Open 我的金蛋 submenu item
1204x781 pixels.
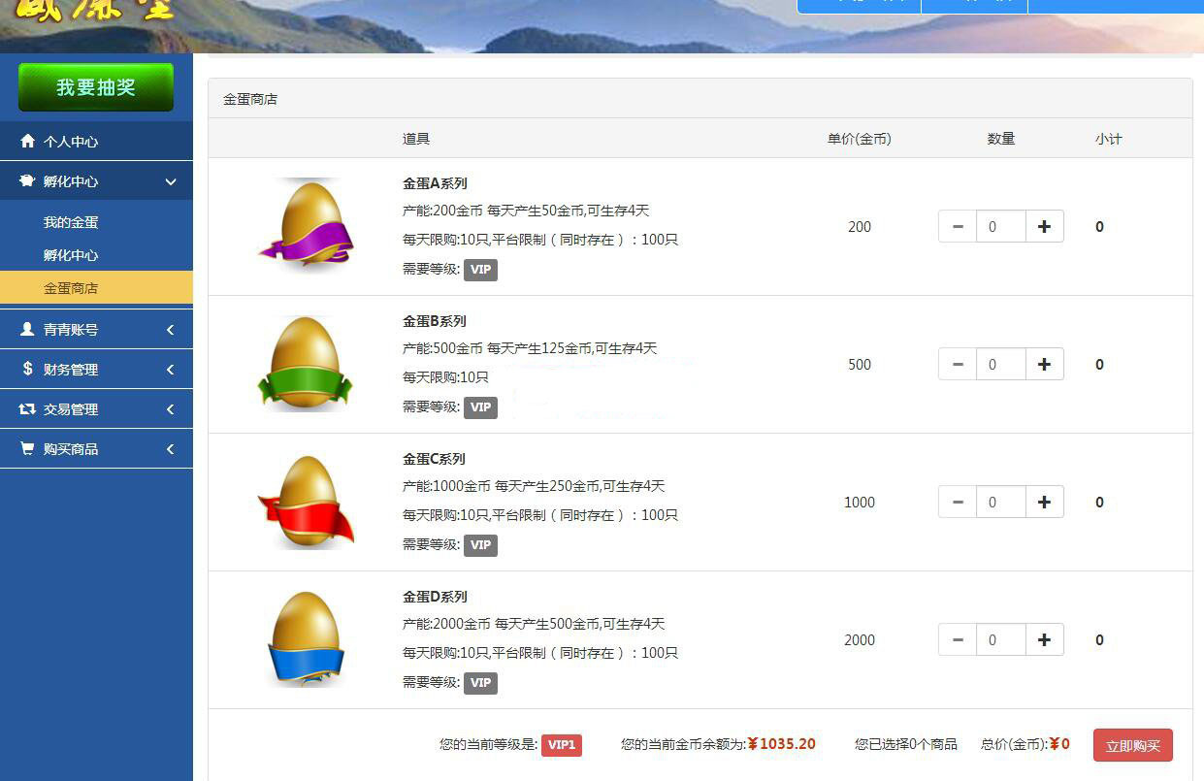pos(71,222)
